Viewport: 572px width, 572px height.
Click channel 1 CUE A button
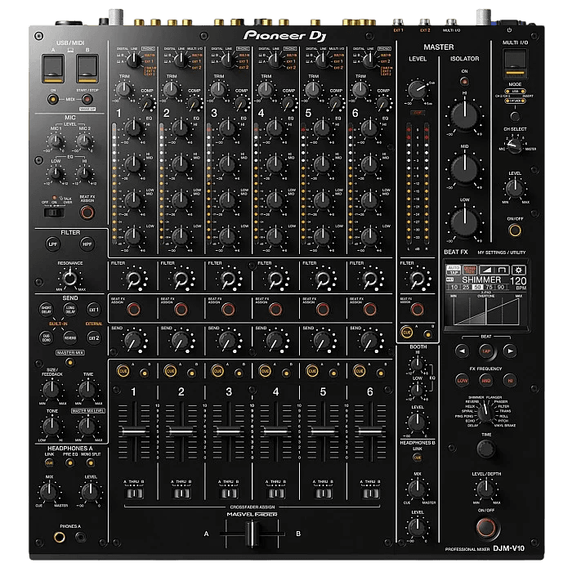click(123, 371)
